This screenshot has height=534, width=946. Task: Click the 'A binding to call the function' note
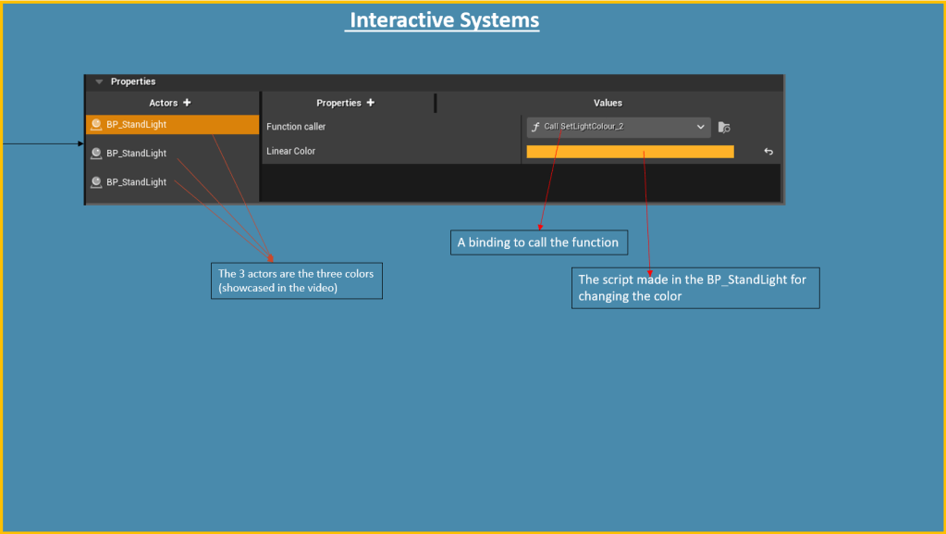point(537,242)
